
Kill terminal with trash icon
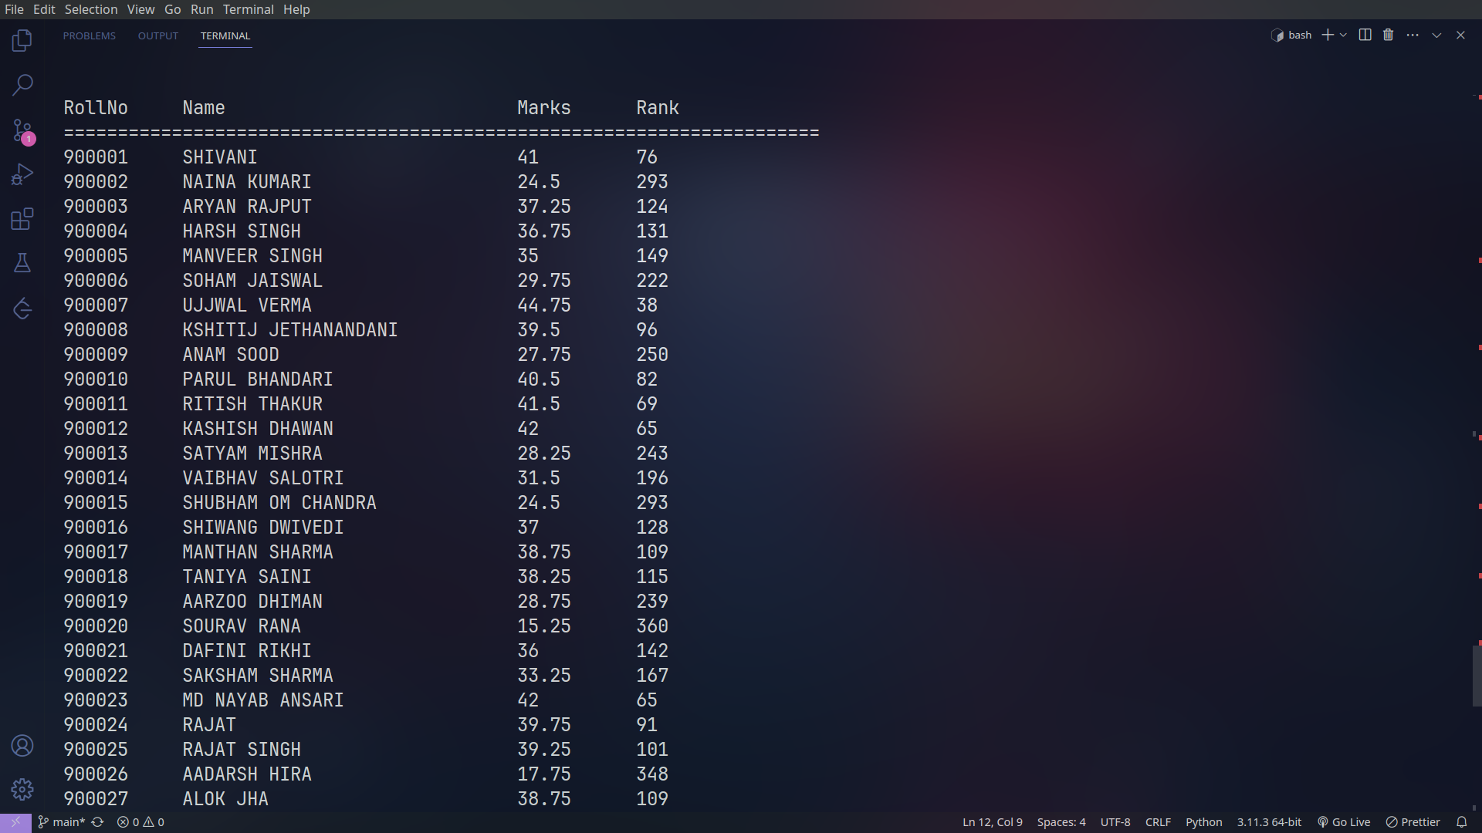tap(1388, 35)
